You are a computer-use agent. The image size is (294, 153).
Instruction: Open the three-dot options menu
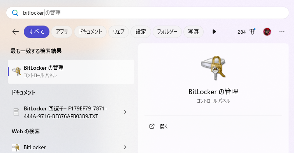tap(282, 32)
